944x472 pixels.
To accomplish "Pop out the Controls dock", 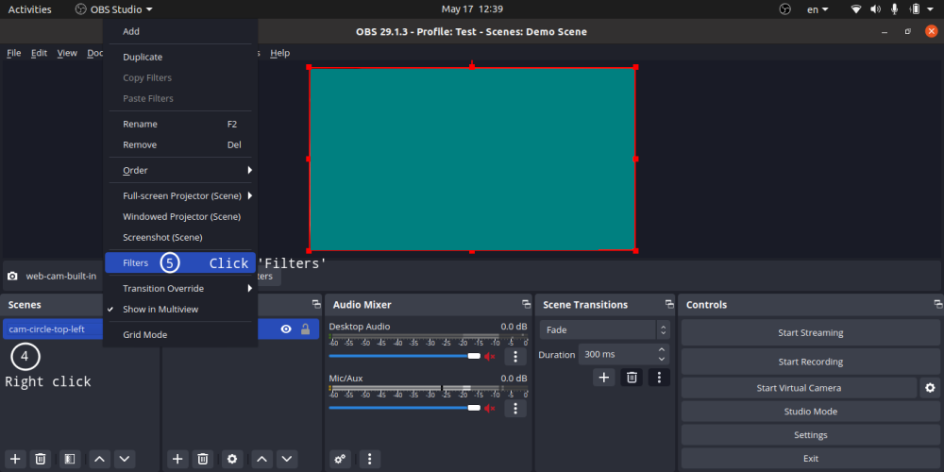I will pos(937,305).
